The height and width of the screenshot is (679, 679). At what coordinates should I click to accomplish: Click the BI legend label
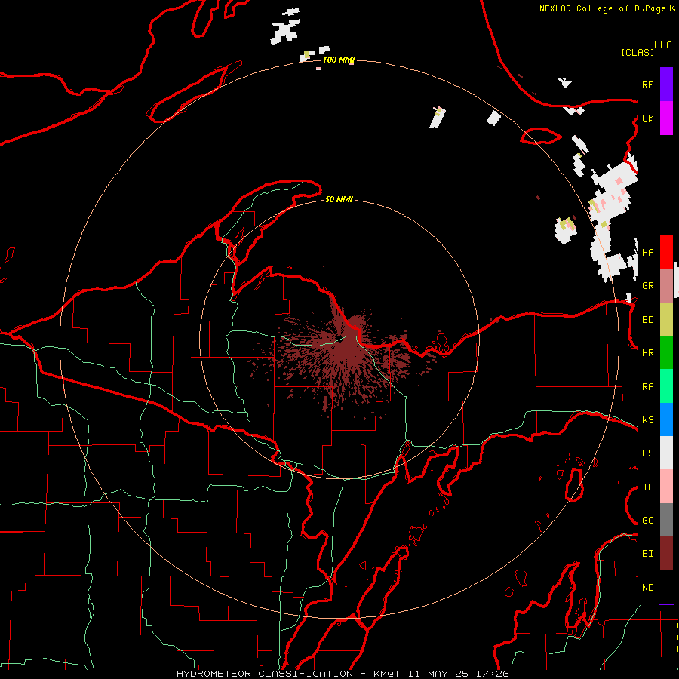[647, 554]
